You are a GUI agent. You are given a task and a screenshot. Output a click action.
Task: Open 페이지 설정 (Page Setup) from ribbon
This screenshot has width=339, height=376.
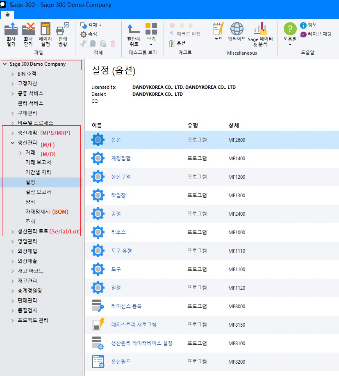(45, 30)
